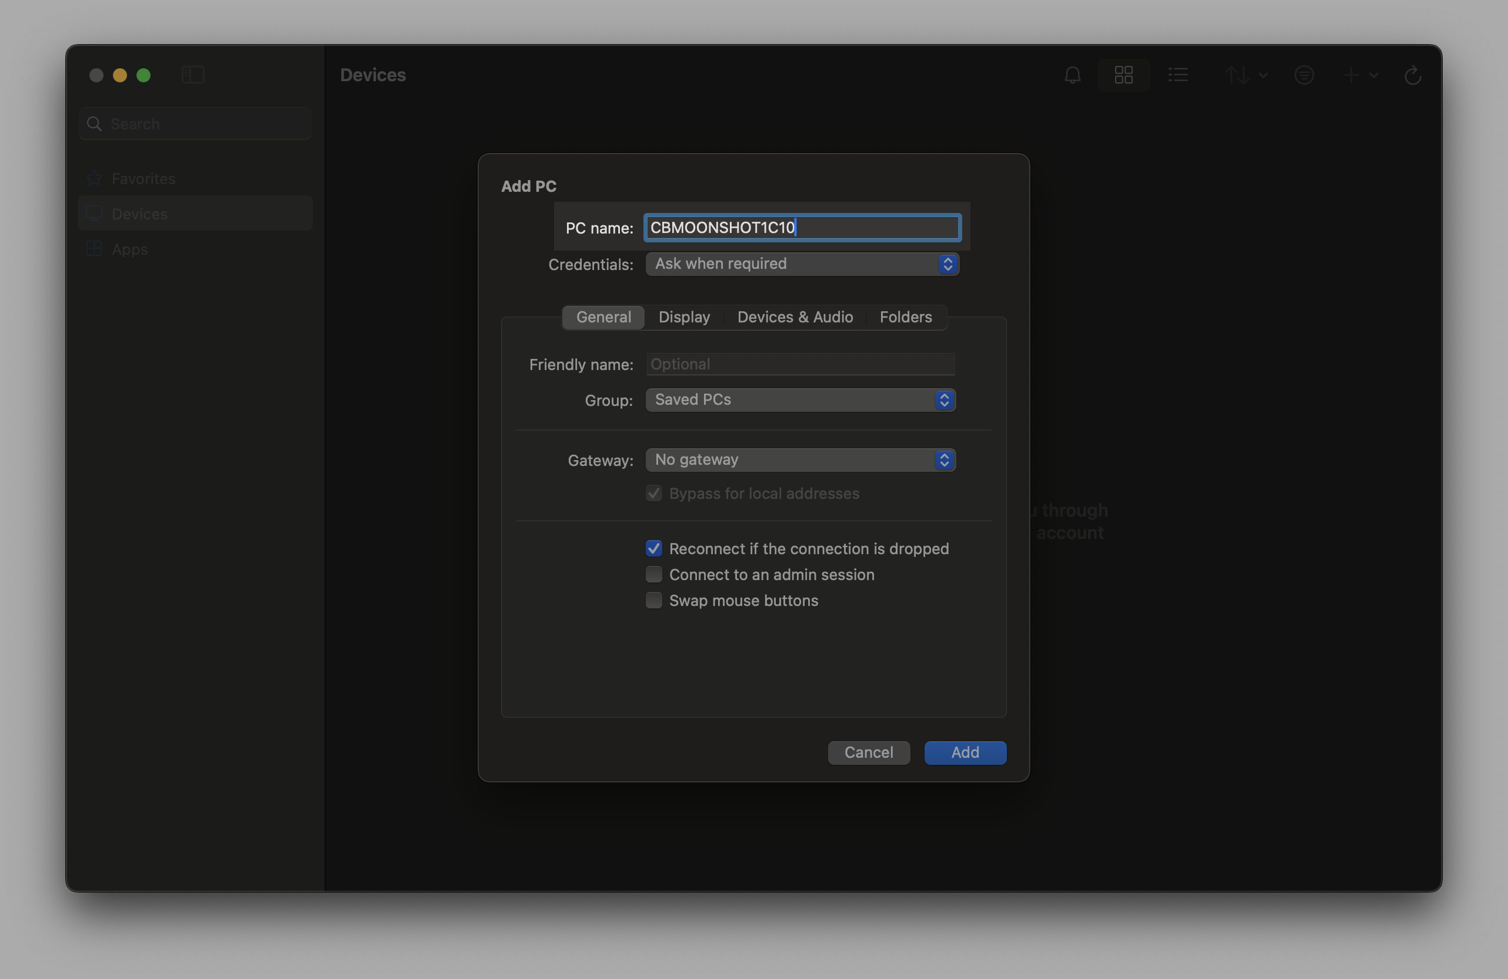Open the sort order arrows menu
This screenshot has height=979, width=1508.
tap(1245, 75)
